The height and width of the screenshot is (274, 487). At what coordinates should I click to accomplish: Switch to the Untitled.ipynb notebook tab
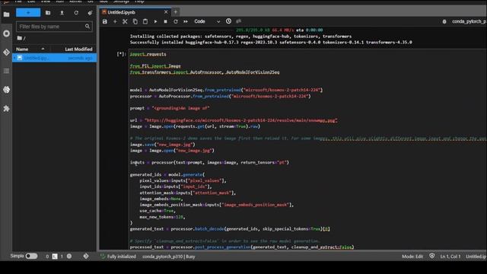[x=122, y=12]
